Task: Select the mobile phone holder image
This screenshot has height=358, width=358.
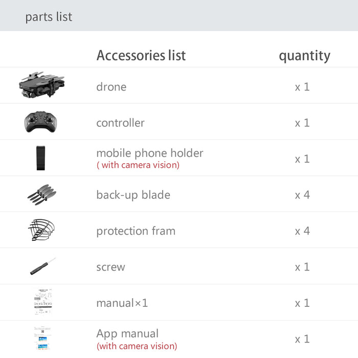Action: (41, 158)
